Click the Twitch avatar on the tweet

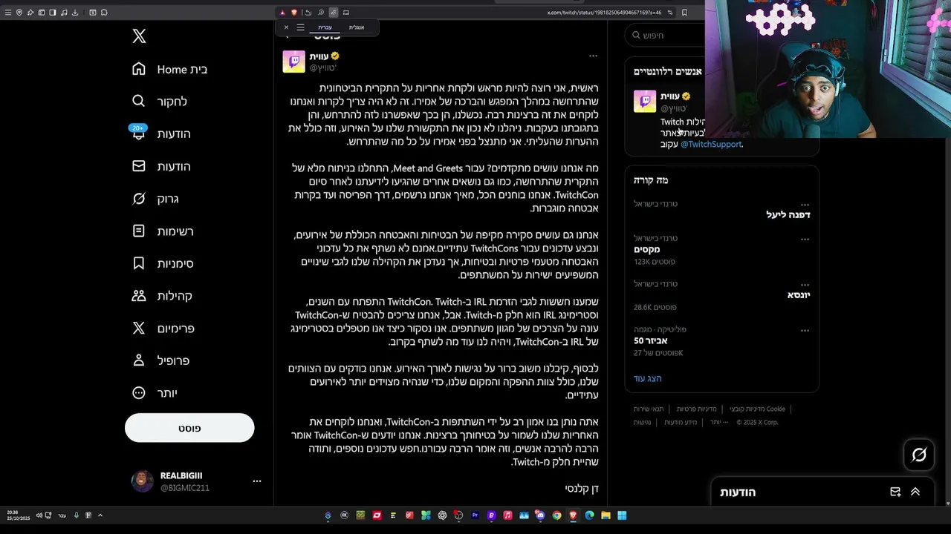tap(293, 62)
